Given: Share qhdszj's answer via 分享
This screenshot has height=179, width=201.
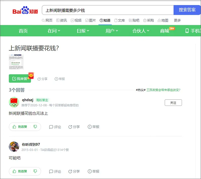Looking at the screenshot, I should point(74,127).
